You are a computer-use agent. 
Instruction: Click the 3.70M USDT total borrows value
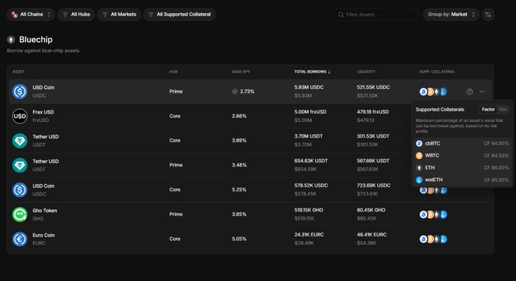(308, 136)
